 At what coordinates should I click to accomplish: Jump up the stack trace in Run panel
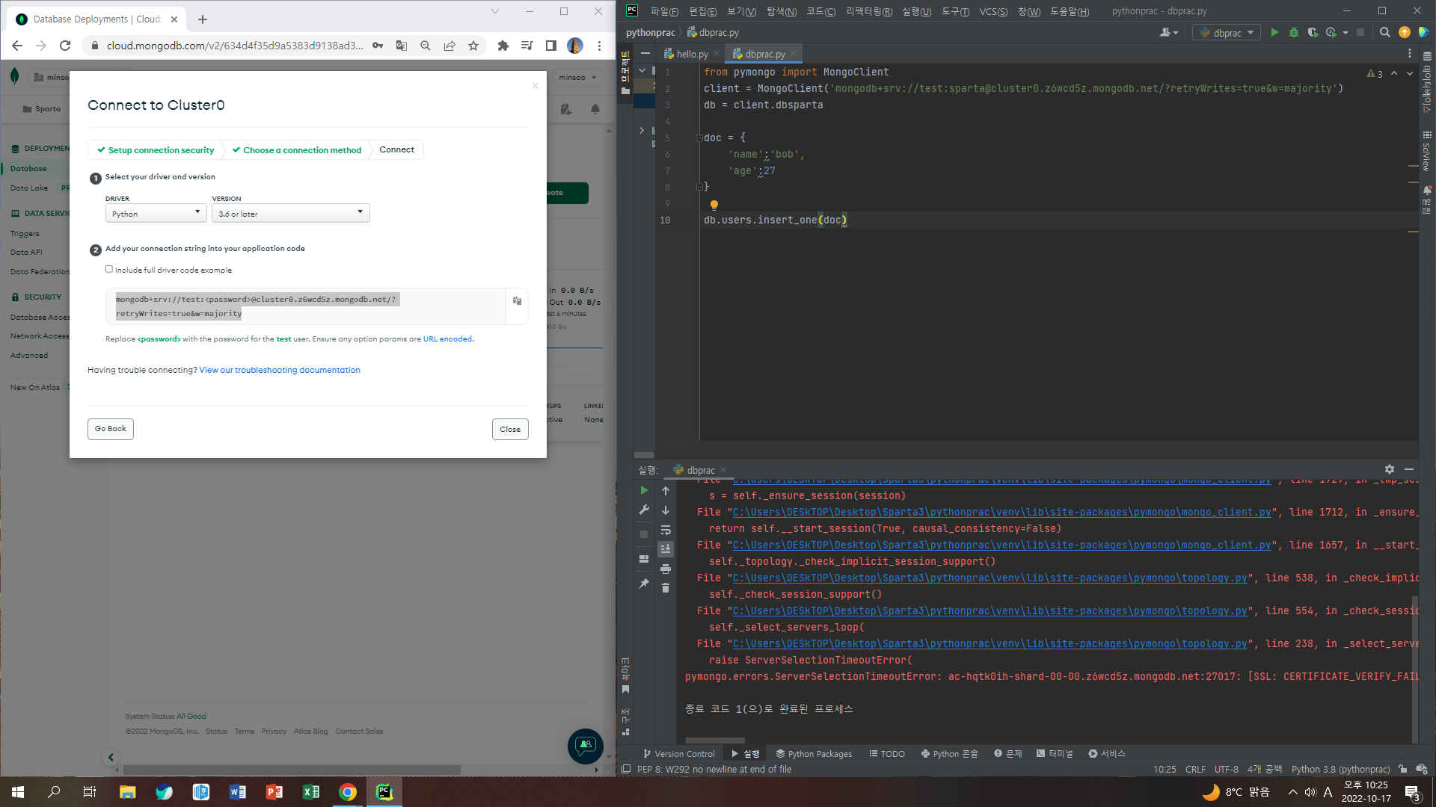pyautogui.click(x=666, y=491)
